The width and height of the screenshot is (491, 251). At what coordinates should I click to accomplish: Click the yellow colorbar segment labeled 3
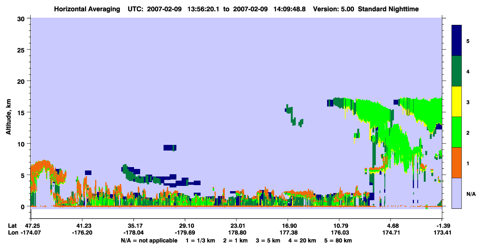tap(457, 102)
